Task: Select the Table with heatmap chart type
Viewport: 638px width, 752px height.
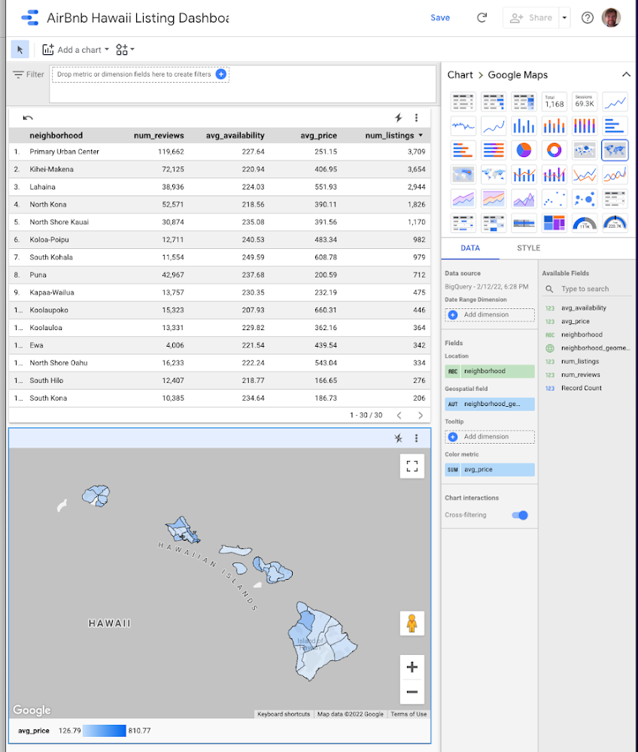Action: click(524, 102)
